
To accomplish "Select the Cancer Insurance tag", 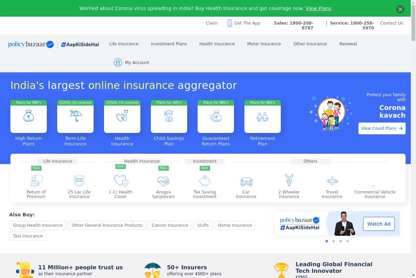I will (170, 225).
